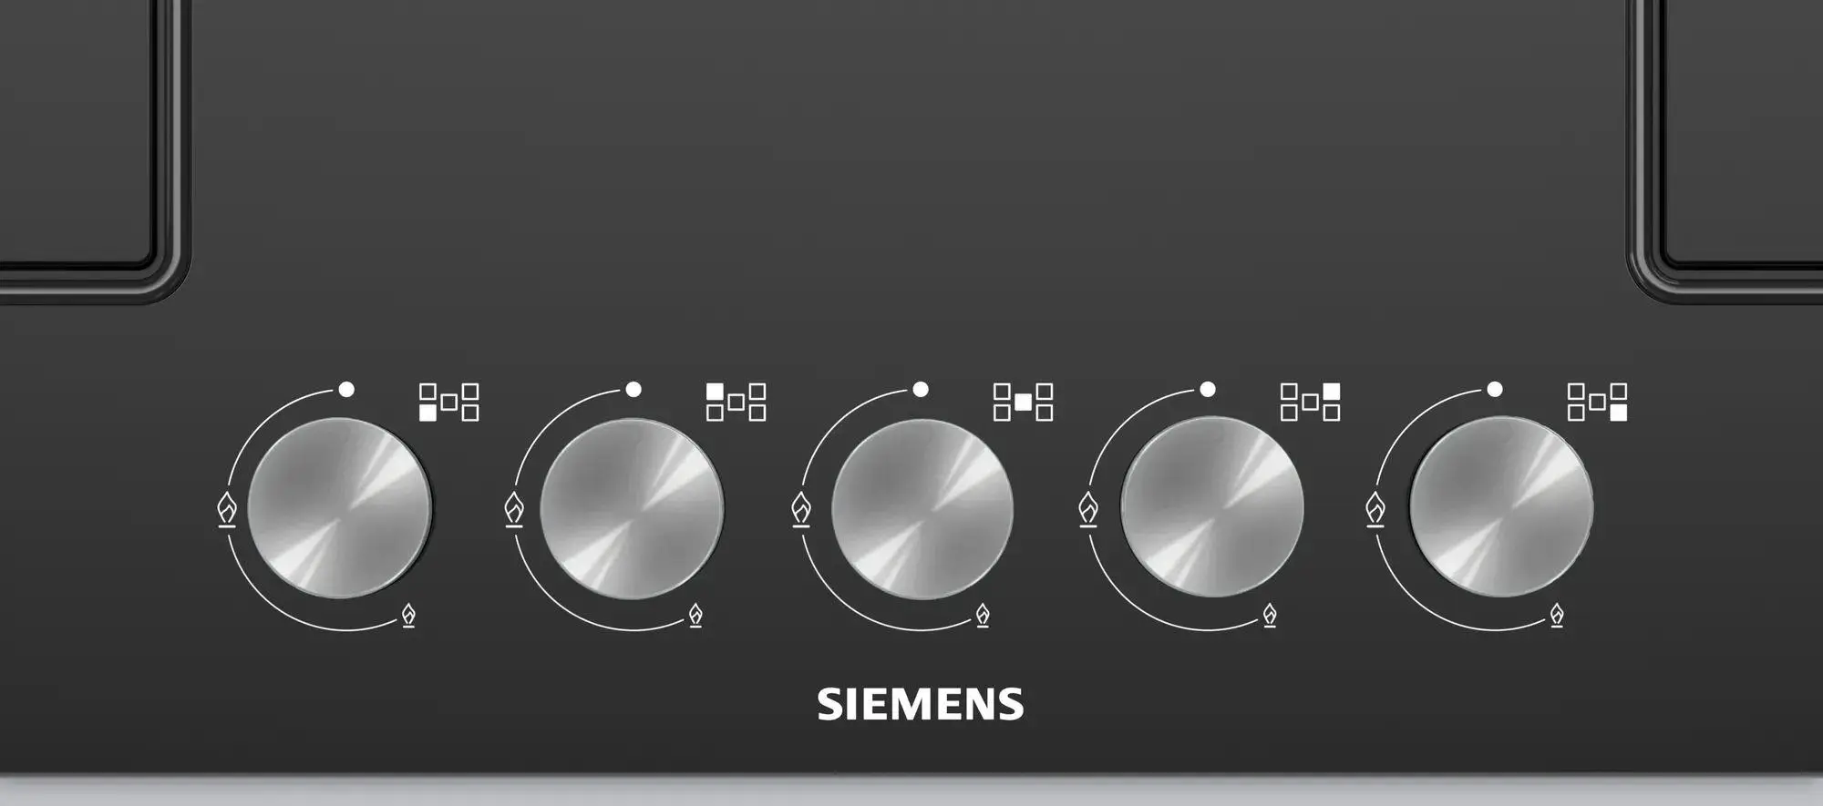Click the first knob on the left
This screenshot has height=806, width=1823.
pyautogui.click(x=340, y=508)
